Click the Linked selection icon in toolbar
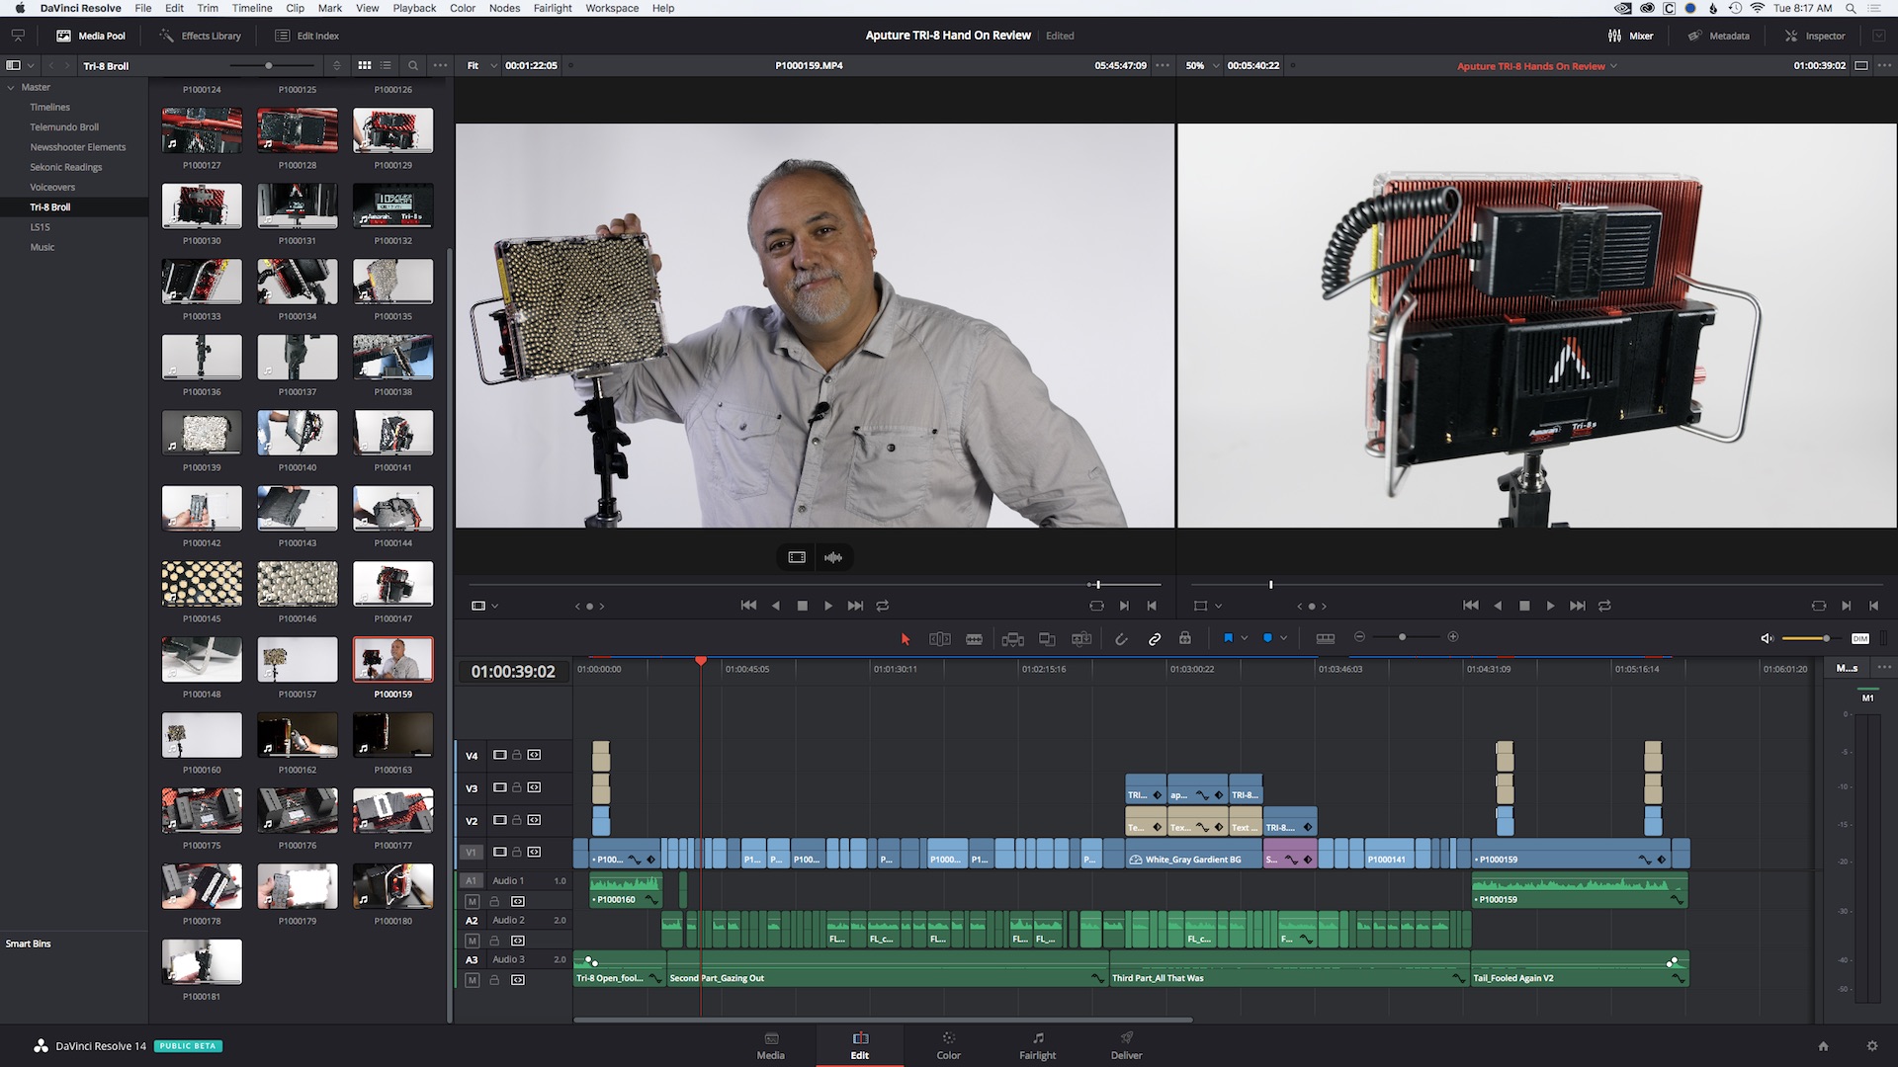Screen dimensions: 1898x1067 tap(1154, 637)
